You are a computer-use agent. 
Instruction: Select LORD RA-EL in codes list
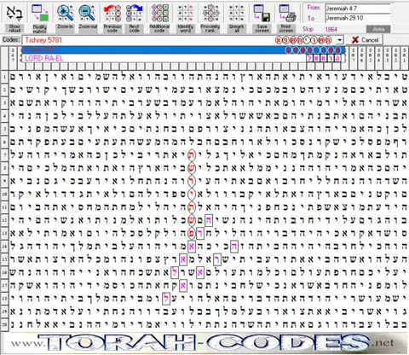point(183,59)
